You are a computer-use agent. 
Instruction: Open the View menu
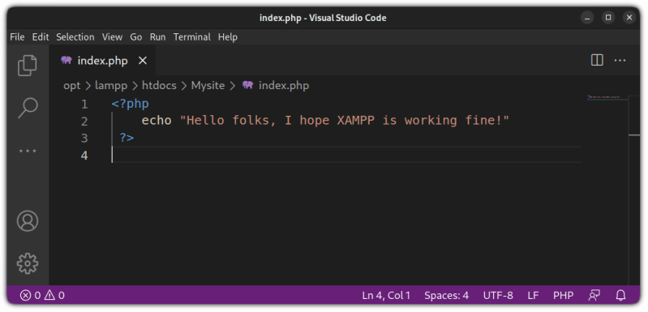point(113,37)
